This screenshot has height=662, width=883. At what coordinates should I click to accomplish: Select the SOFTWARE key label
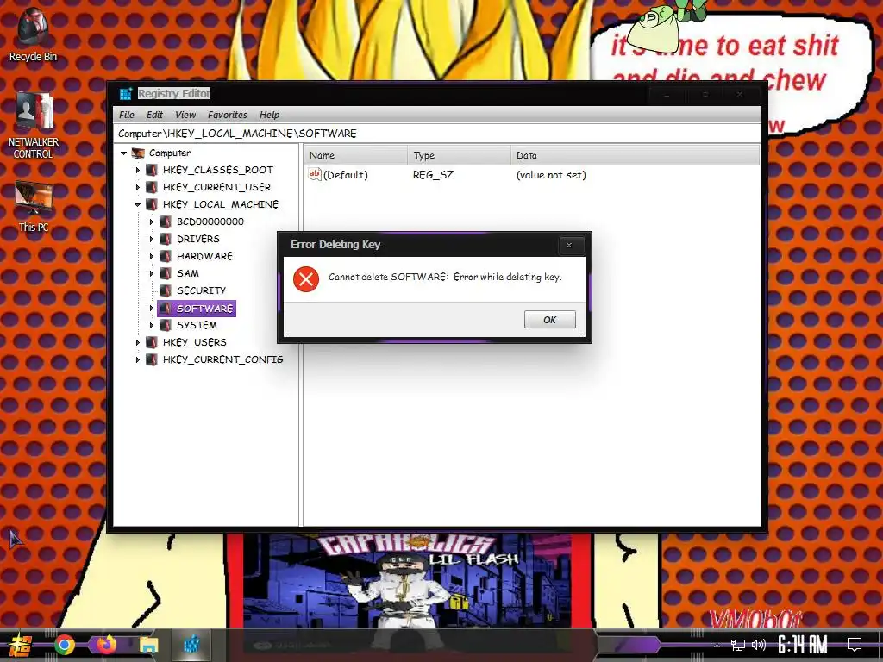coord(204,308)
